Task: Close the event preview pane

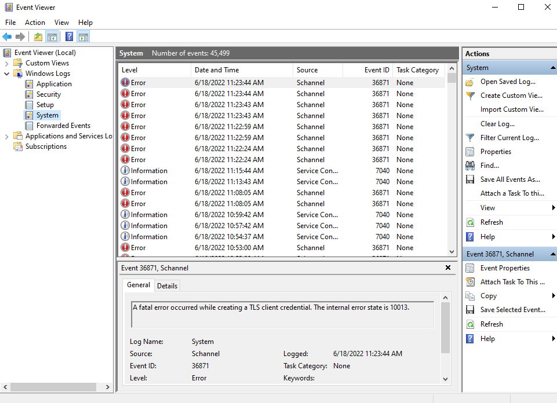Action: pyautogui.click(x=447, y=268)
